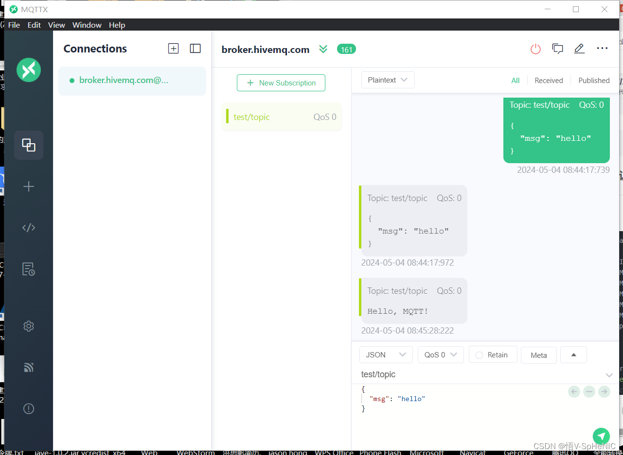The image size is (623, 455).
Task: Send message with green paper plane button
Action: pyautogui.click(x=601, y=436)
